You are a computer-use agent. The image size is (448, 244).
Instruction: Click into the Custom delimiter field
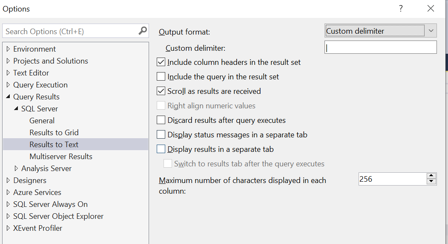381,47
